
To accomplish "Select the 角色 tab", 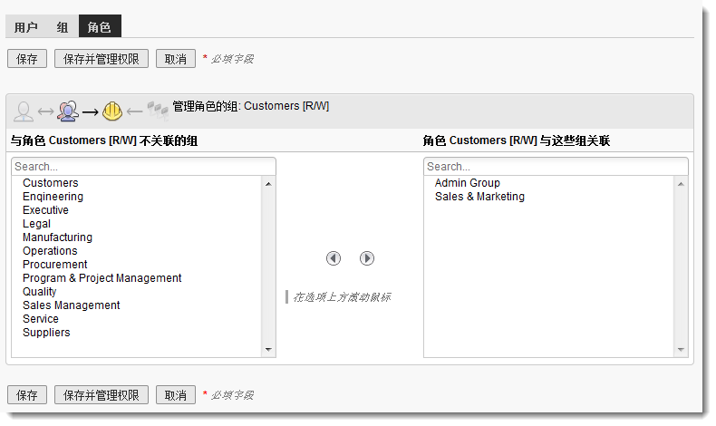I will [x=100, y=26].
